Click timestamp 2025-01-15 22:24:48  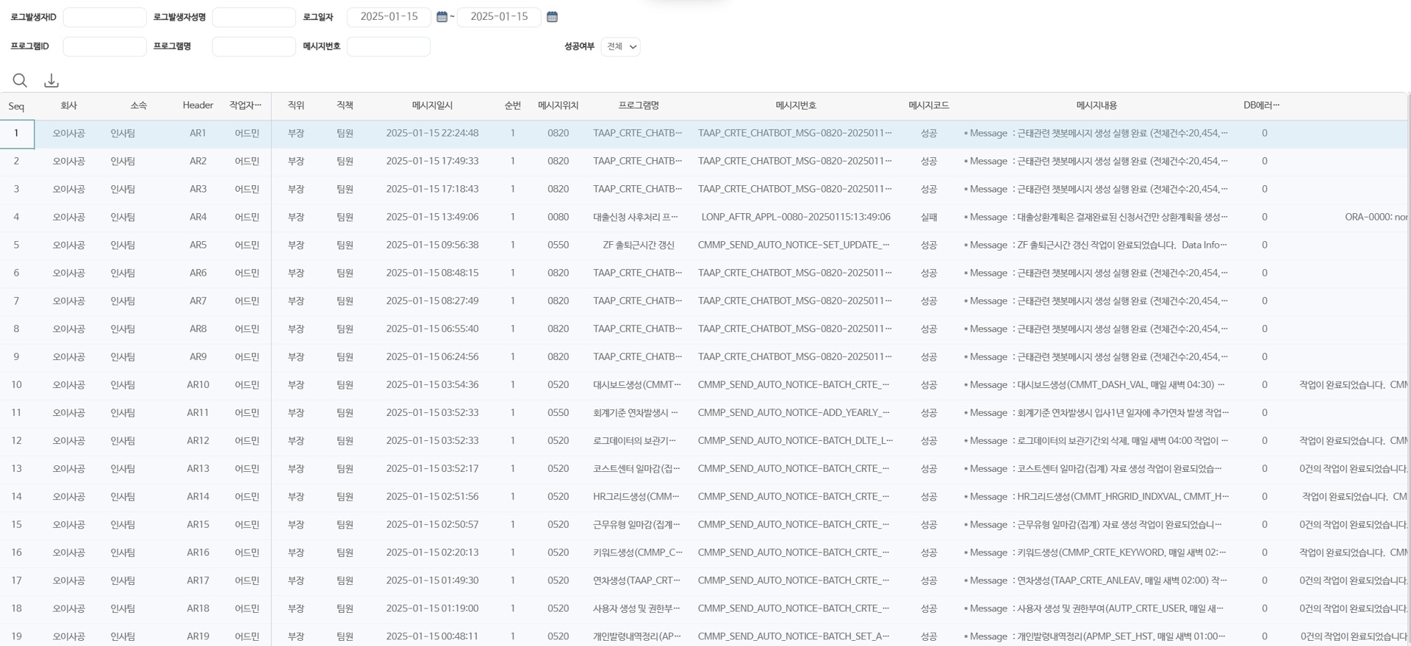[x=432, y=134]
